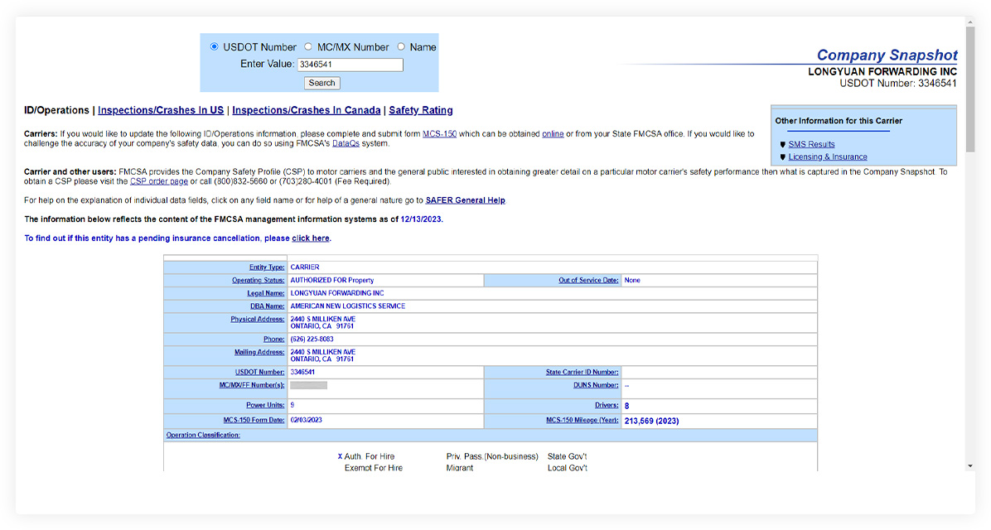Click the Power Units value 9
This screenshot has height=530, width=991.
[x=292, y=405]
